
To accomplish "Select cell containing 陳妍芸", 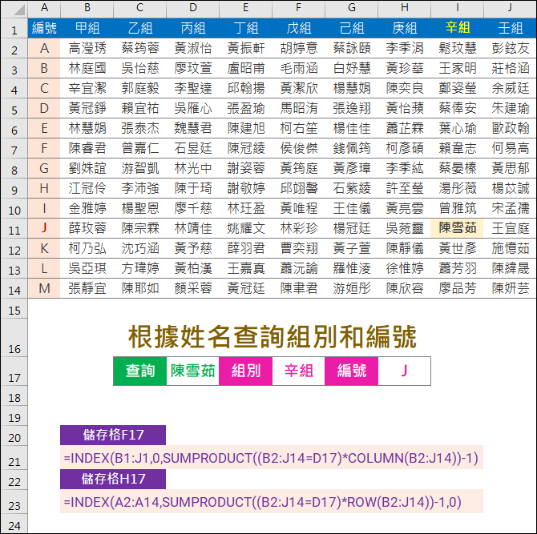I will click(511, 288).
